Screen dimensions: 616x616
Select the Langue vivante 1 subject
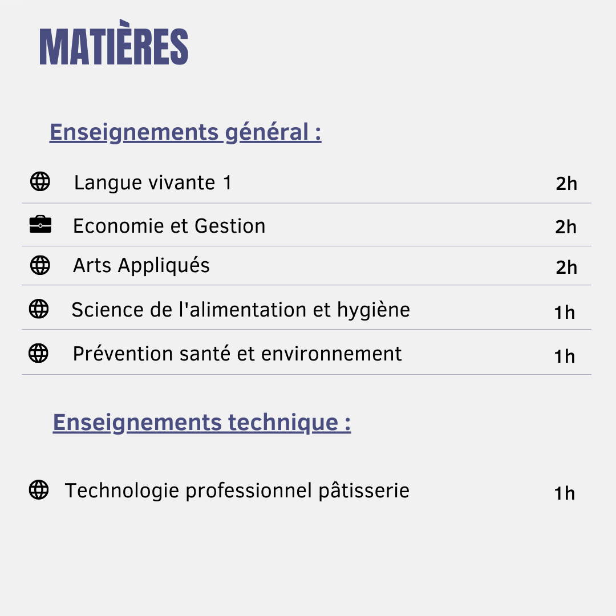153,183
